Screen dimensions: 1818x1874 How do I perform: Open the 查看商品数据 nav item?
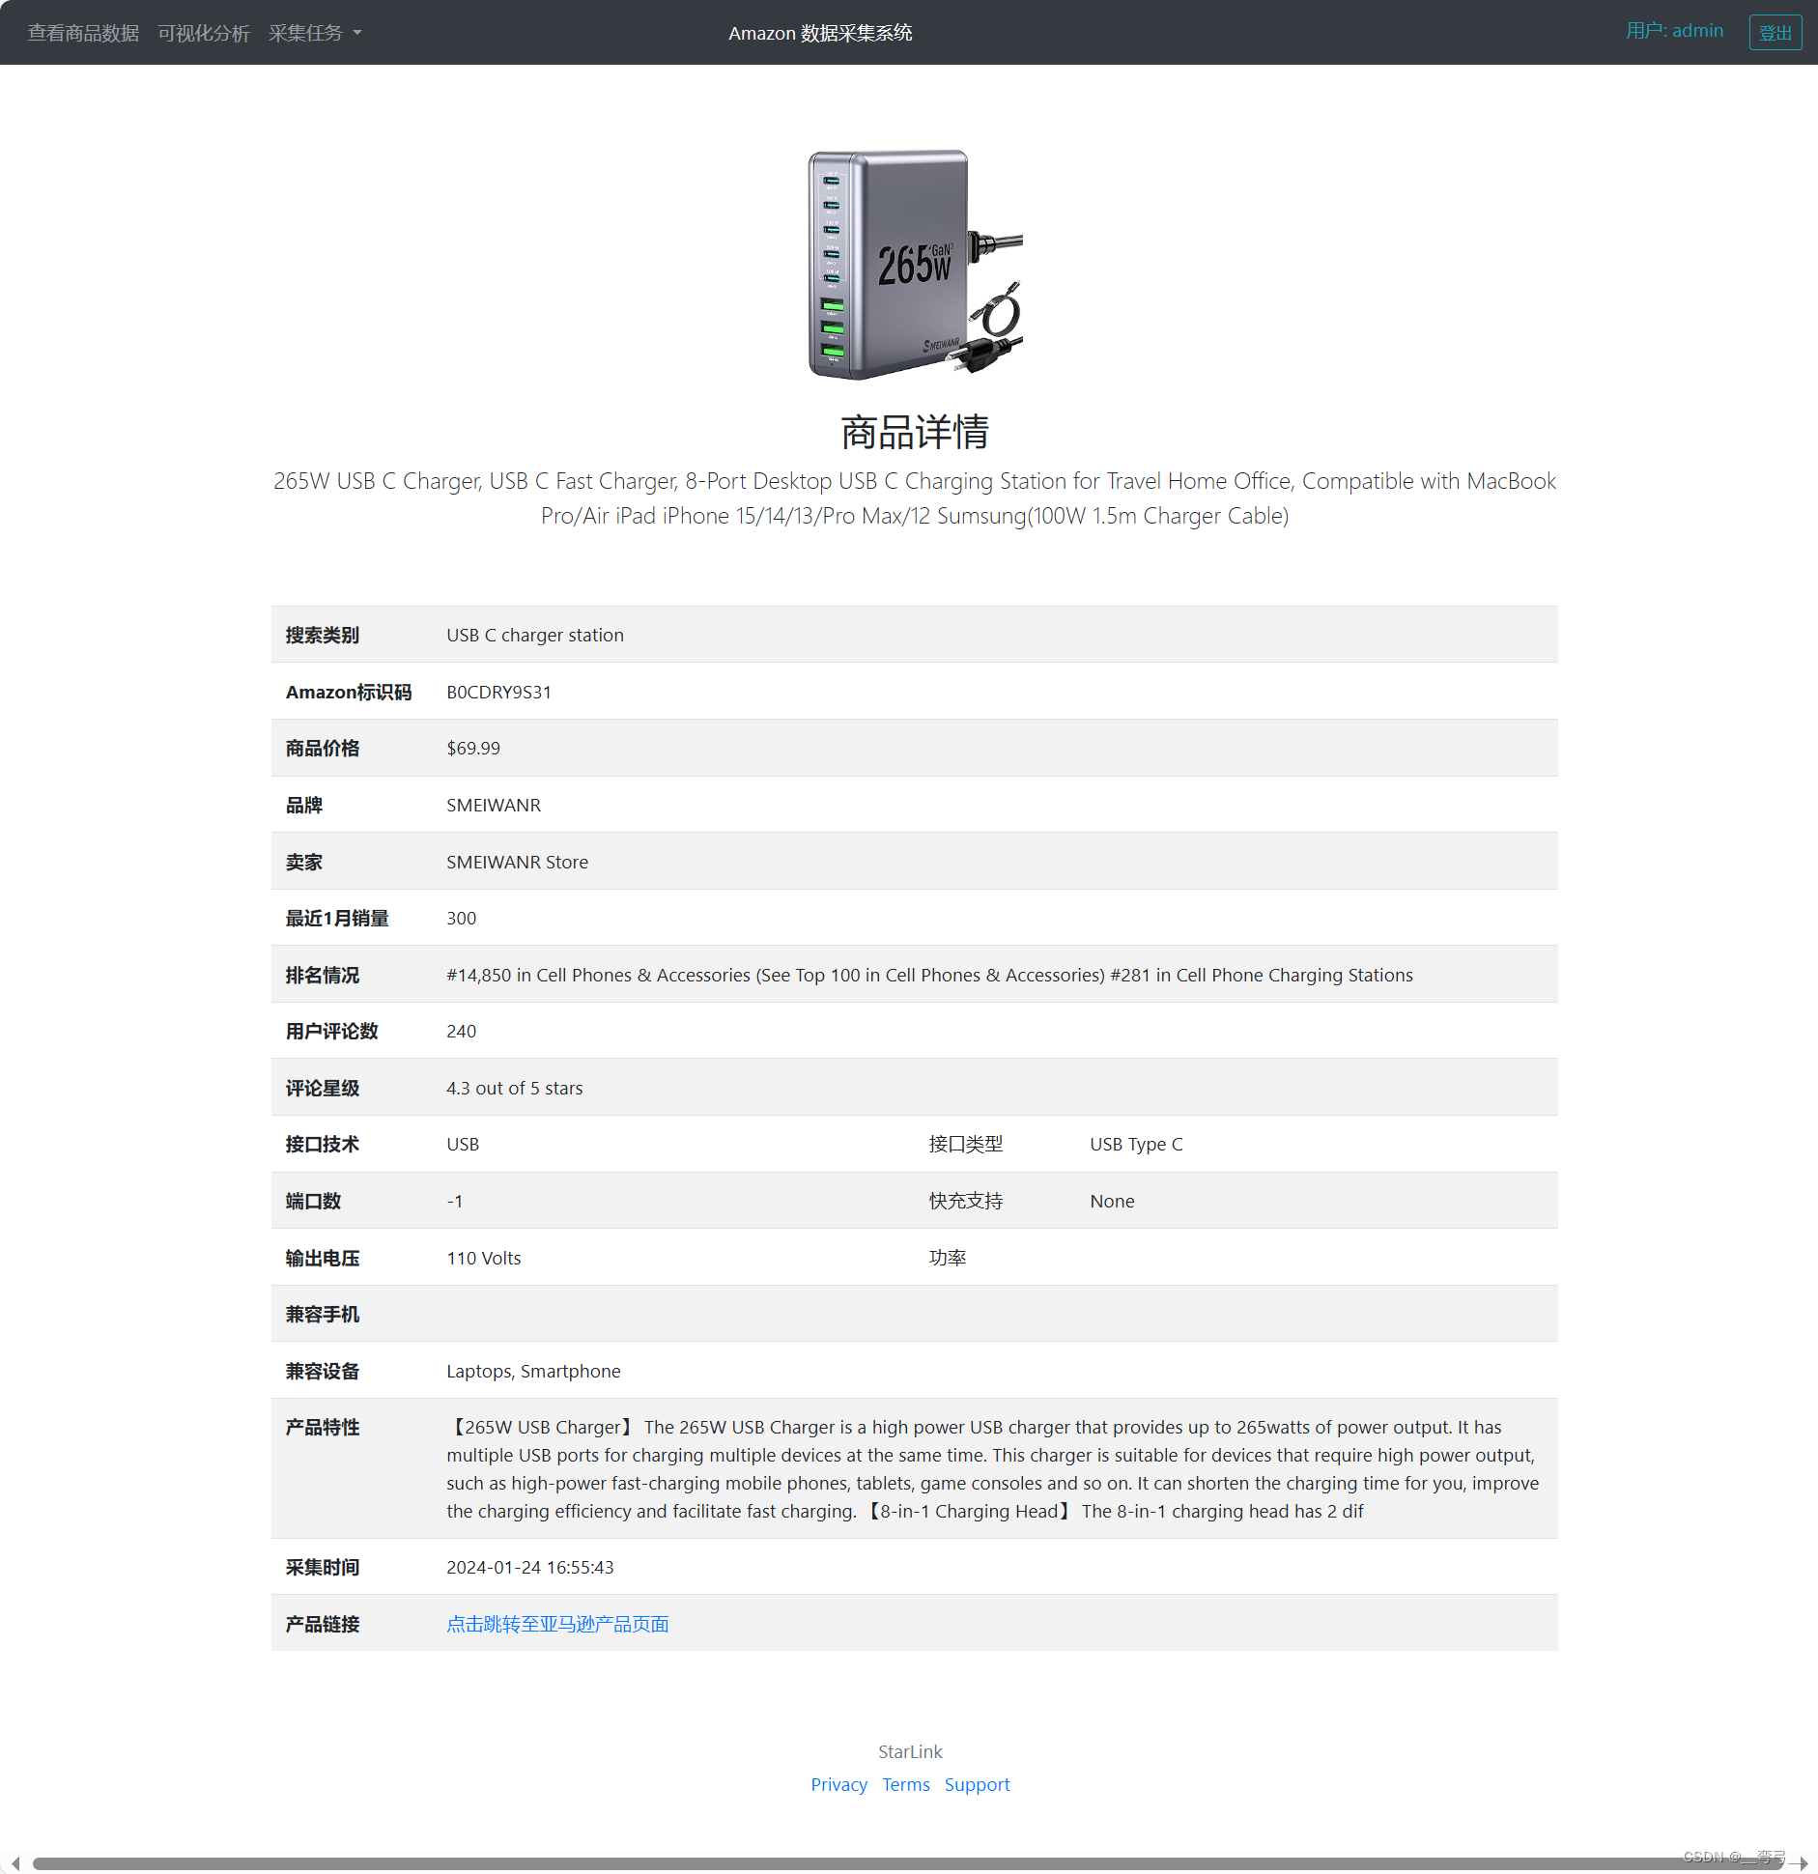pos(83,33)
